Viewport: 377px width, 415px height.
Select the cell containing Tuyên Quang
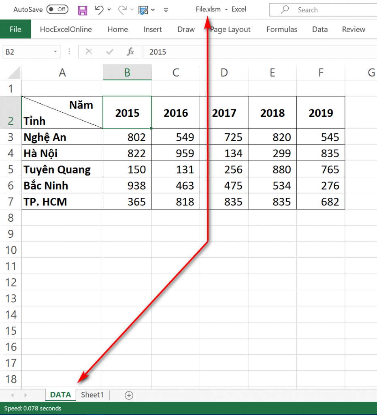coord(62,169)
